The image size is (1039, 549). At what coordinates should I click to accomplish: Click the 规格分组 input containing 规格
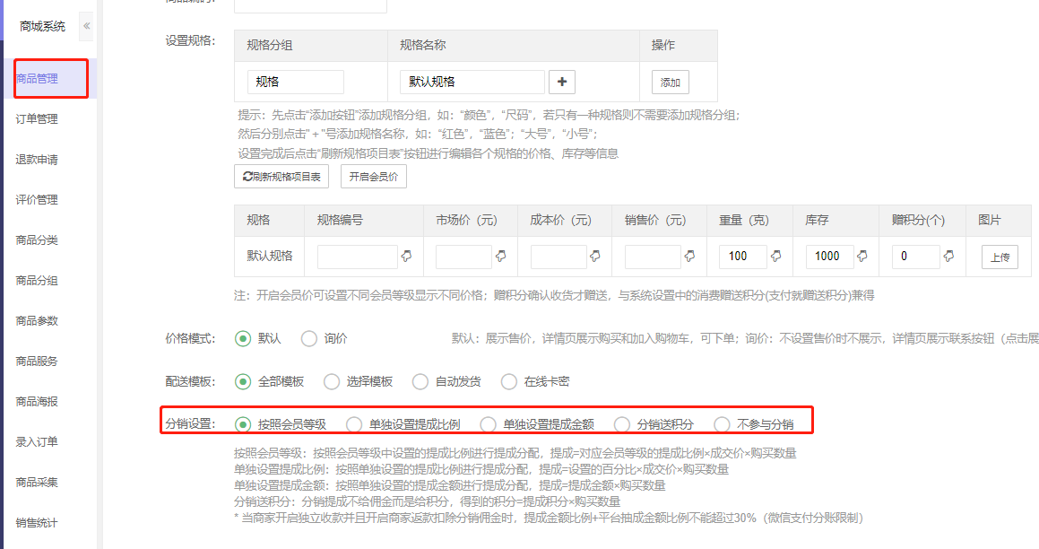pyautogui.click(x=296, y=82)
